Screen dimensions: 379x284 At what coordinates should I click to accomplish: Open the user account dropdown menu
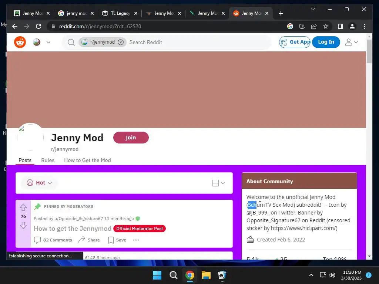351,42
